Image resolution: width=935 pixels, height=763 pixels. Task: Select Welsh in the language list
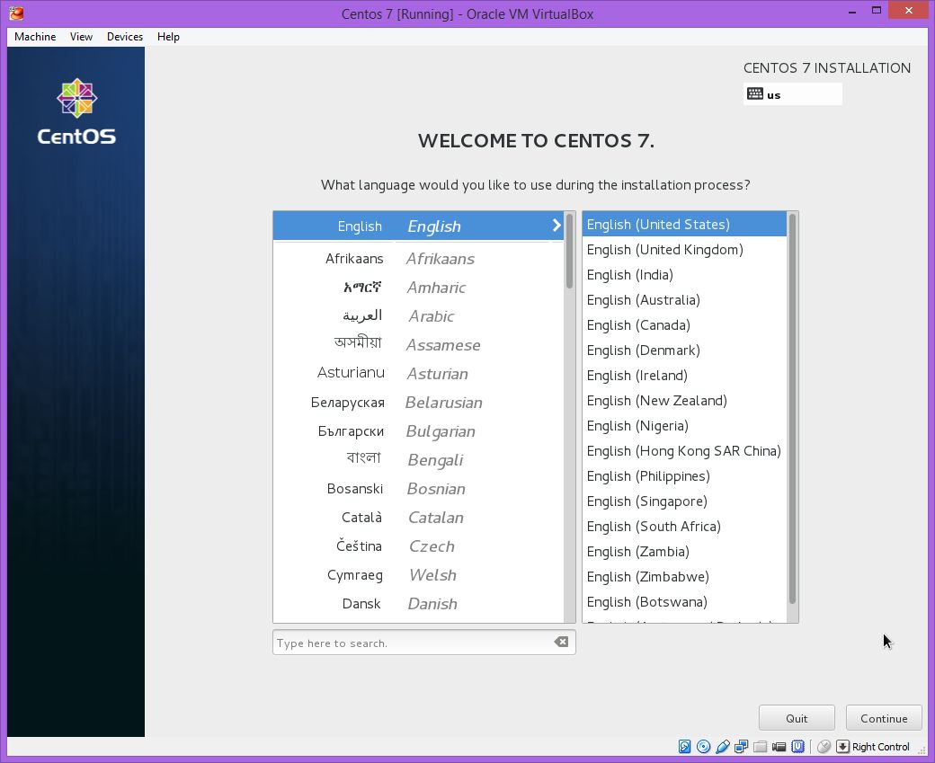pyautogui.click(x=418, y=574)
